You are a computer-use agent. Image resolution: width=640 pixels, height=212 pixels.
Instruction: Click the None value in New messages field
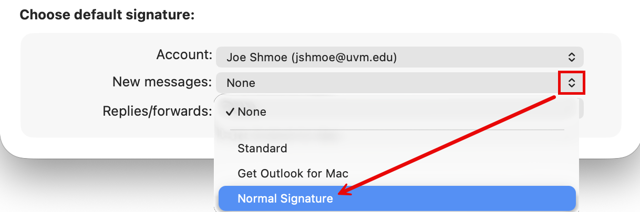[x=241, y=83]
